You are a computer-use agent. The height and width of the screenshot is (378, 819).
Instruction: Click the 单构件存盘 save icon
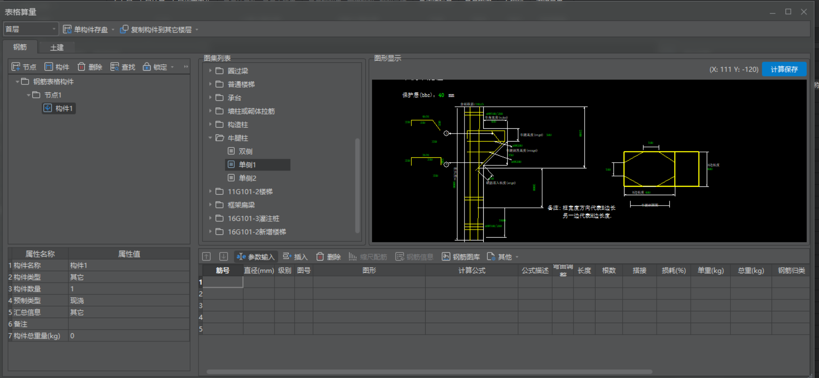tap(67, 29)
